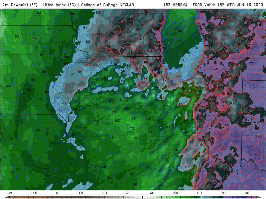The width and height of the screenshot is (266, 199).
Task: Click the -10 label on the color scale
Action: [33, 193]
